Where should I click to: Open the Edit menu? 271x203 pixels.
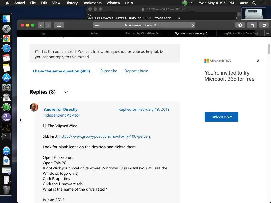pos(44,3)
